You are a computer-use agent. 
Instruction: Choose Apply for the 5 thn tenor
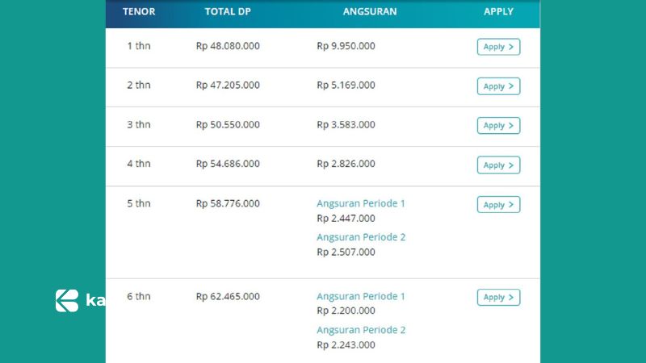pyautogui.click(x=498, y=205)
